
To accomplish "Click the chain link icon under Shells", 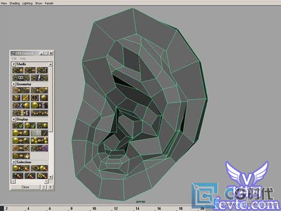I will 21,78.
